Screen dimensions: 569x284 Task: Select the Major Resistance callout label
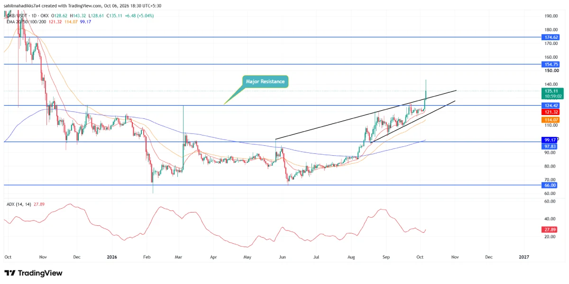click(x=265, y=81)
